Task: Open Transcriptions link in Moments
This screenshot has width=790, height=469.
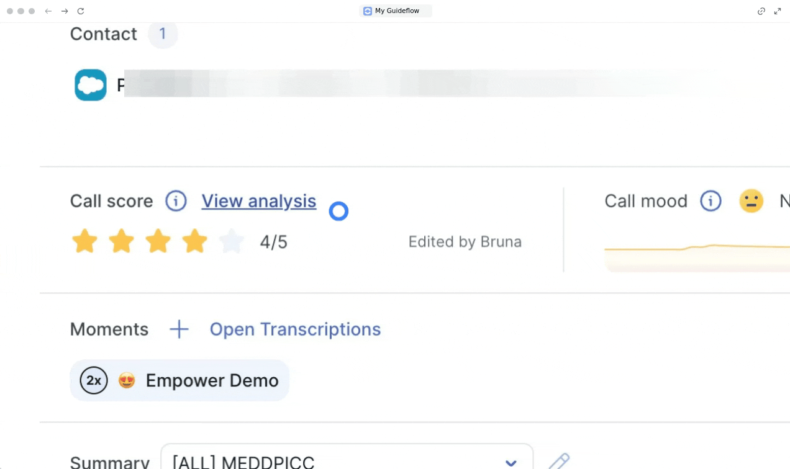Action: 295,329
